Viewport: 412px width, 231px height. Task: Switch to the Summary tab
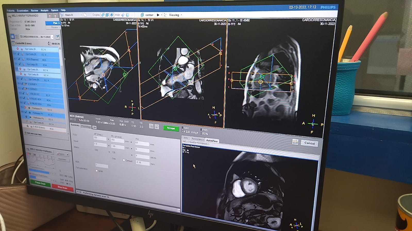75,125
